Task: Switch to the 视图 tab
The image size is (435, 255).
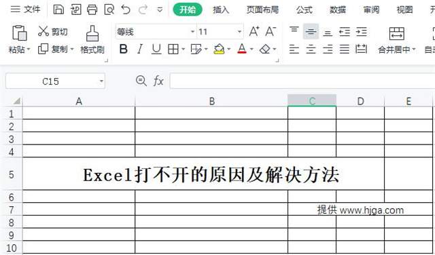Action: (404, 10)
